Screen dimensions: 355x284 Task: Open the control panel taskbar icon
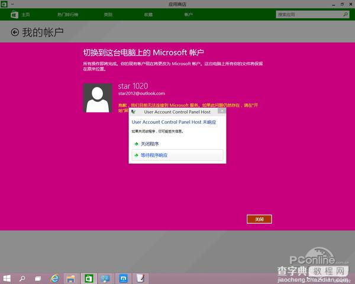coord(106,279)
